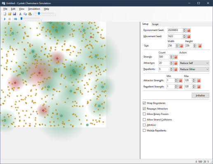Randomize the Environment Seed with the red dice icon

(189, 30)
